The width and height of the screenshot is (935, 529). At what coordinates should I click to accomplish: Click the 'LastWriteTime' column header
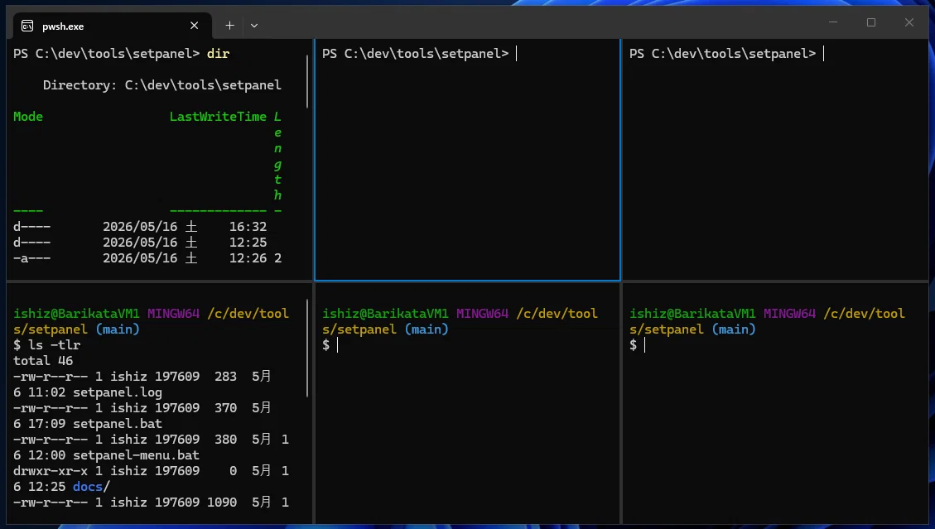[x=218, y=116]
